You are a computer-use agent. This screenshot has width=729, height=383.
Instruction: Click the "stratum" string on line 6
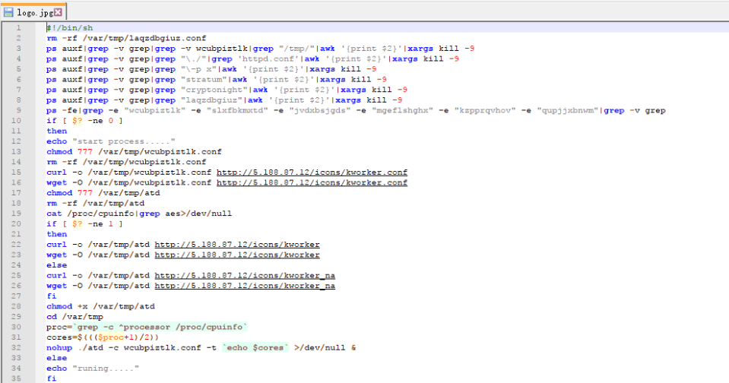pos(204,80)
